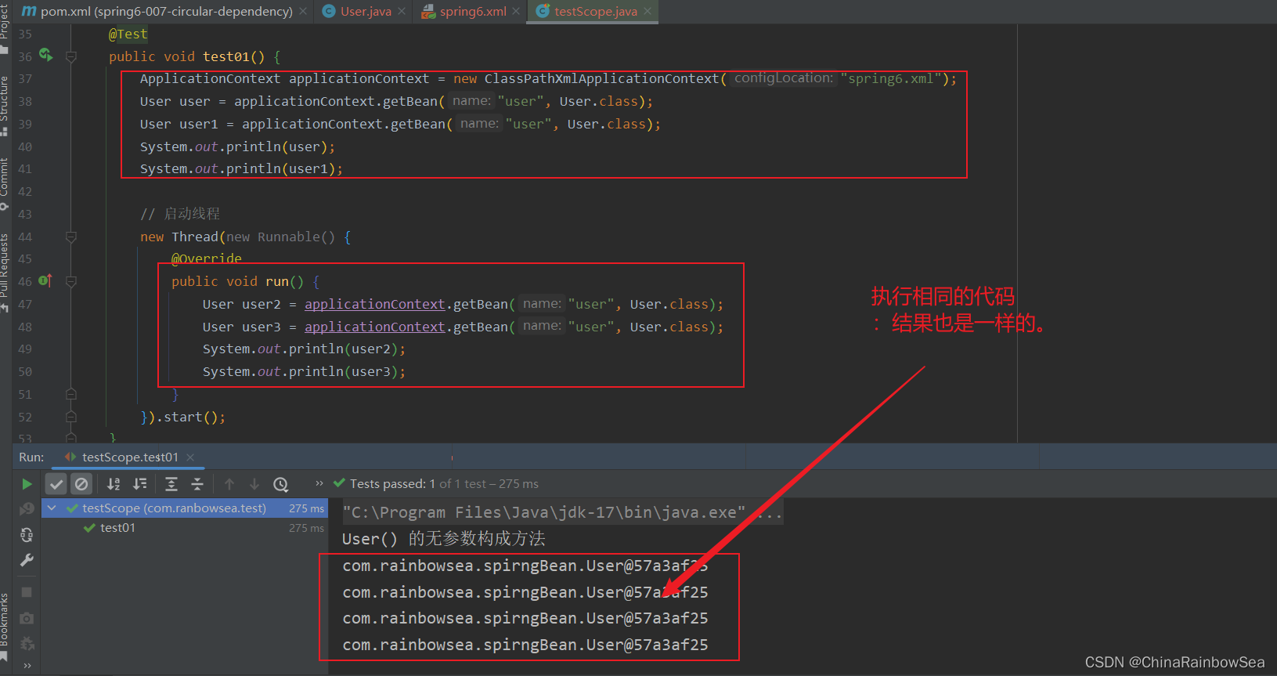The width and height of the screenshot is (1277, 676).
Task: Click the stop process square icon
Action: (x=27, y=592)
